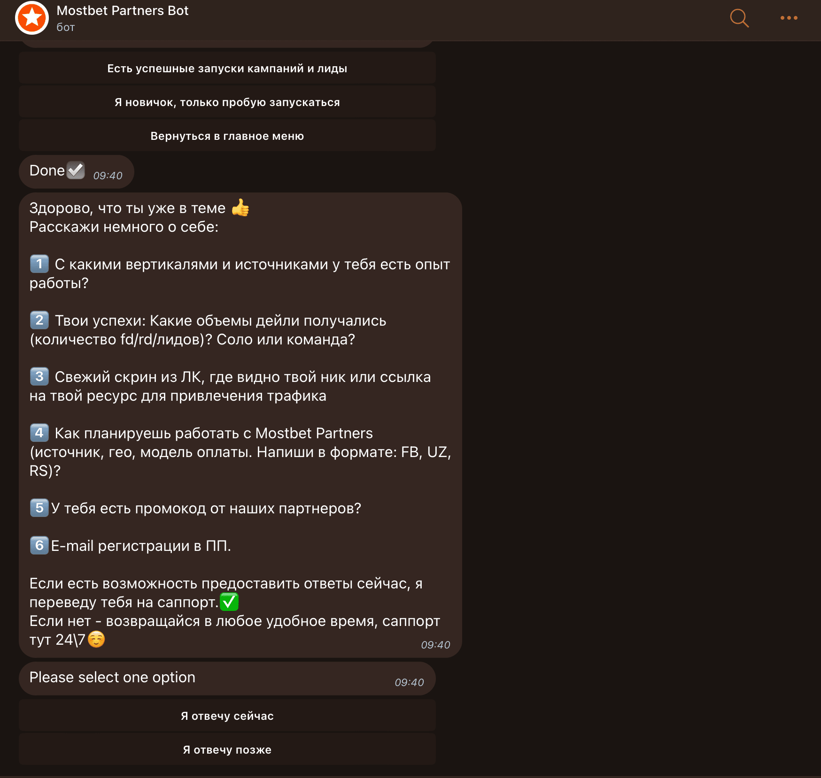Click 'Расскажи немного о себе:' line
The height and width of the screenshot is (778, 821).
pos(124,227)
